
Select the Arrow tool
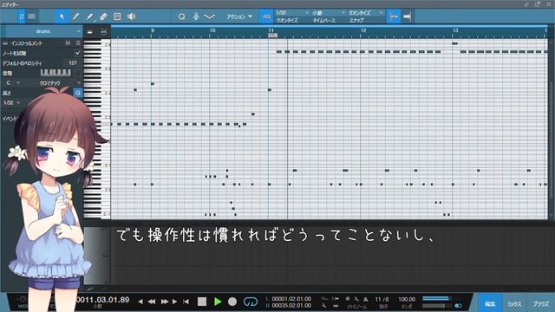62,16
